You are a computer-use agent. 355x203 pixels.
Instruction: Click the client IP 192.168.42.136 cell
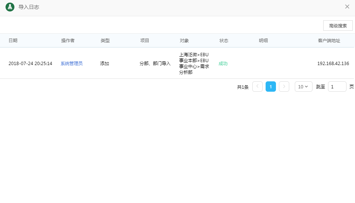pyautogui.click(x=333, y=64)
